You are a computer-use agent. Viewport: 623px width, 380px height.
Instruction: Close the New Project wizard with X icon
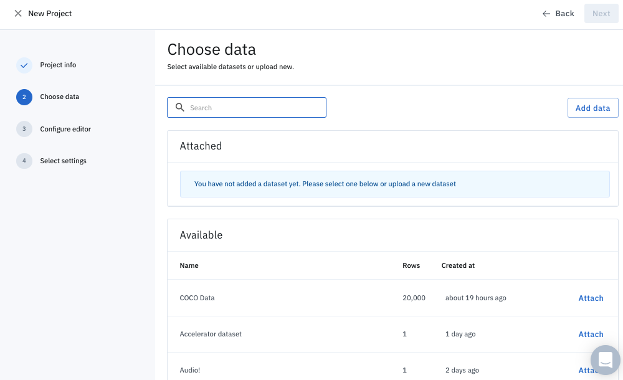(x=18, y=14)
